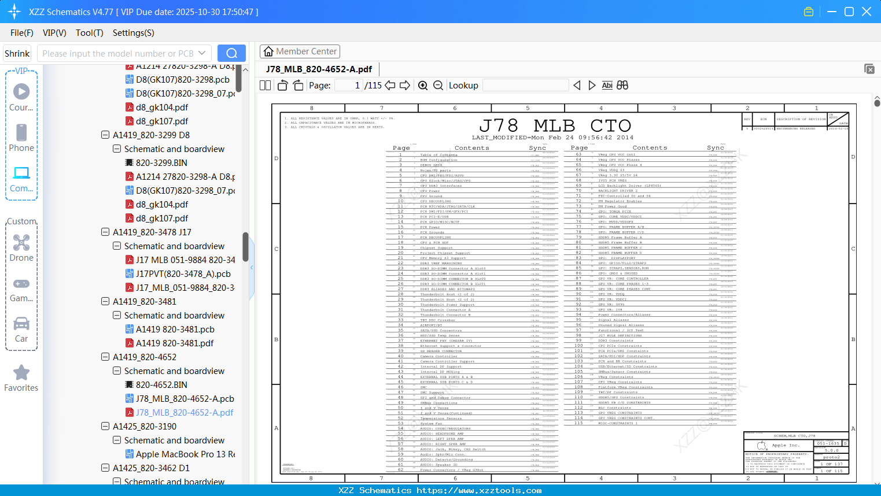Collapse Schematic and boardview under A1419_820-3478 J17
Screen dimensions: 881x496
tap(117, 246)
